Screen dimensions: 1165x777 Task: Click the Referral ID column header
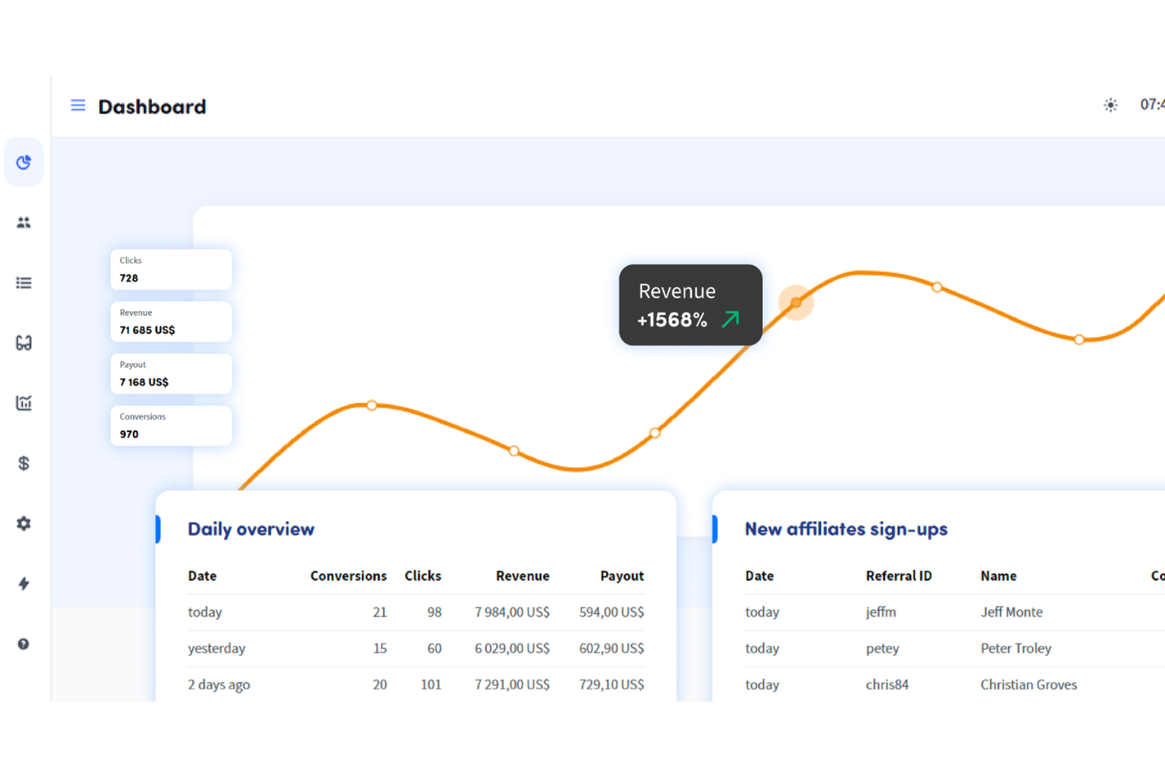pos(899,575)
